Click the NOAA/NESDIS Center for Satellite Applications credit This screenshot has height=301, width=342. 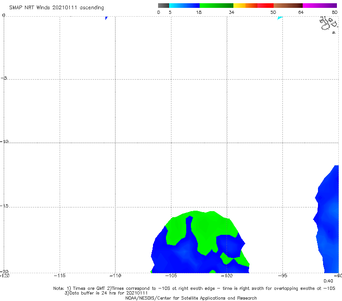pos(191,298)
